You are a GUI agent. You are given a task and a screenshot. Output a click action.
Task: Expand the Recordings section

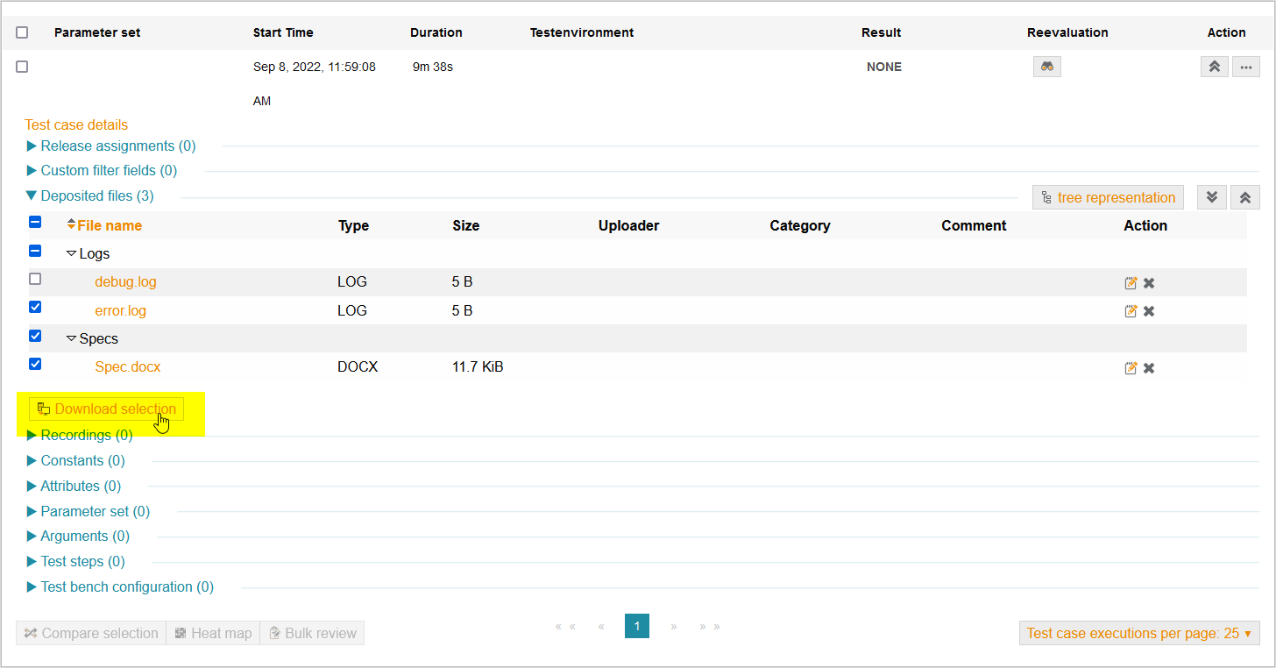click(x=86, y=435)
